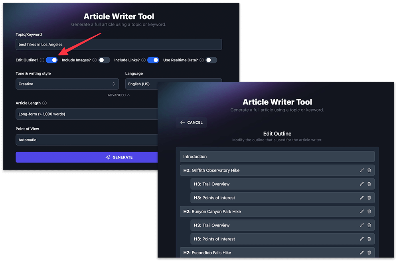Enable the Include Images toggle

coord(104,60)
